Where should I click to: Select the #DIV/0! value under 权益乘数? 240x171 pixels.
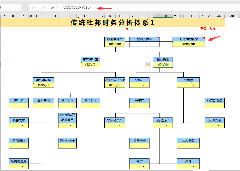tap(163, 65)
